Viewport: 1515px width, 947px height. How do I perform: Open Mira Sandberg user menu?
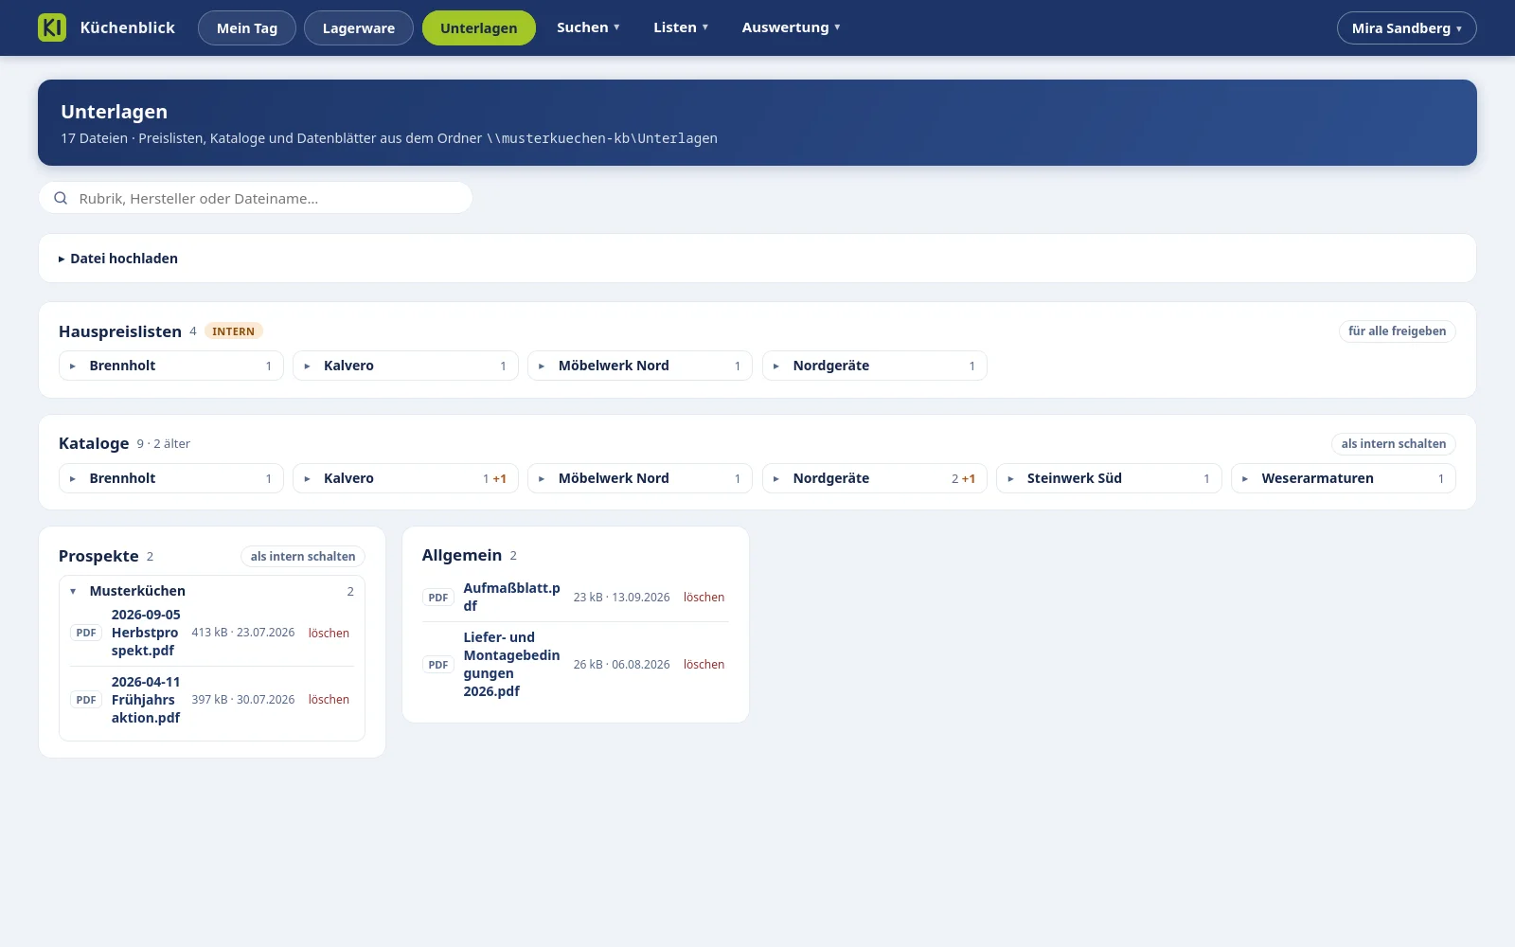pos(1407,27)
